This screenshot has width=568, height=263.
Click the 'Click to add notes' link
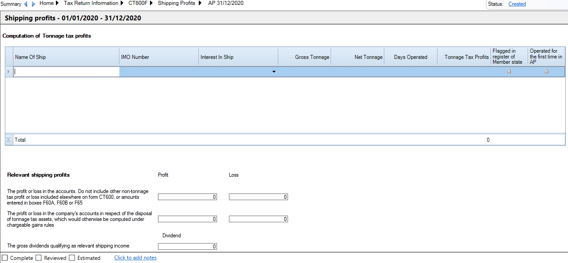pos(135,258)
